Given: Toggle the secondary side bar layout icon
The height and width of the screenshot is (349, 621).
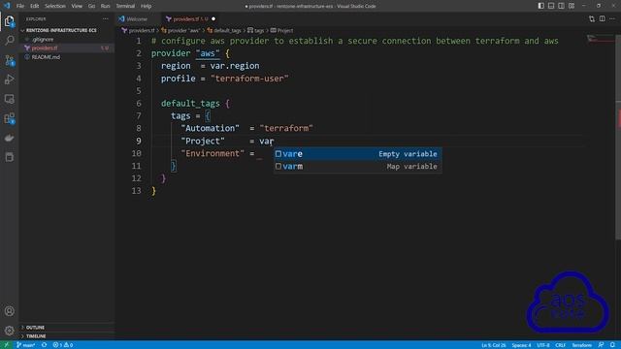Looking at the screenshot, I should pos(561,6).
